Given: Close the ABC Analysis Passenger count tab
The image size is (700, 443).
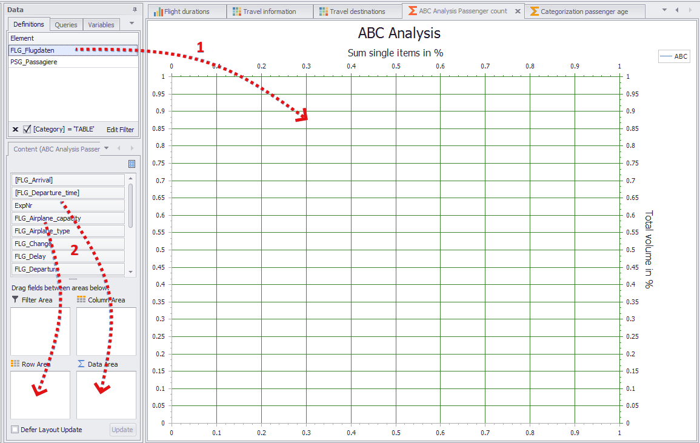Looking at the screenshot, I should point(518,12).
